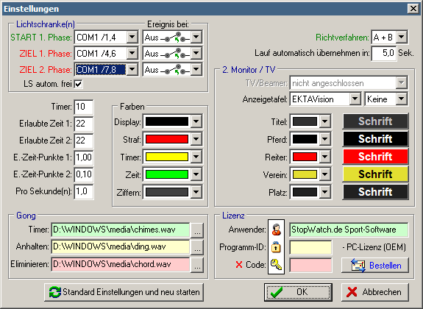Screen dimensions: 423x309
Task: Pick the yellow Timer color swatch
Action: [167, 157]
